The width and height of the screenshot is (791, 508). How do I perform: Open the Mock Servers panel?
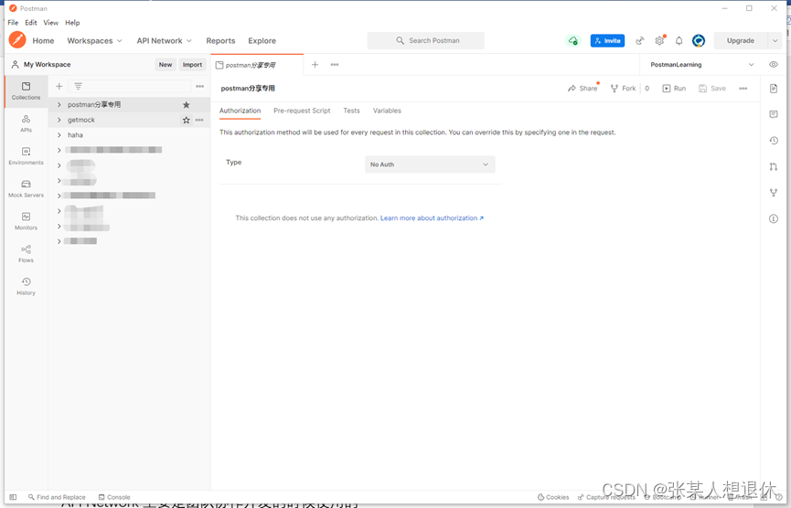click(x=27, y=188)
